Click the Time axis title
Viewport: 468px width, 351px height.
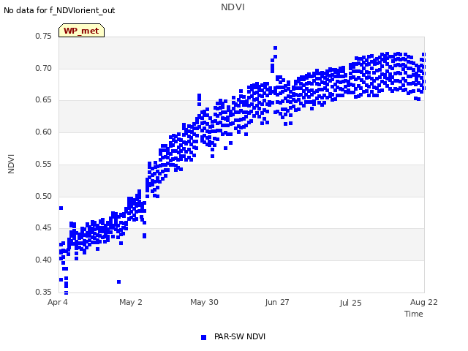(414, 314)
